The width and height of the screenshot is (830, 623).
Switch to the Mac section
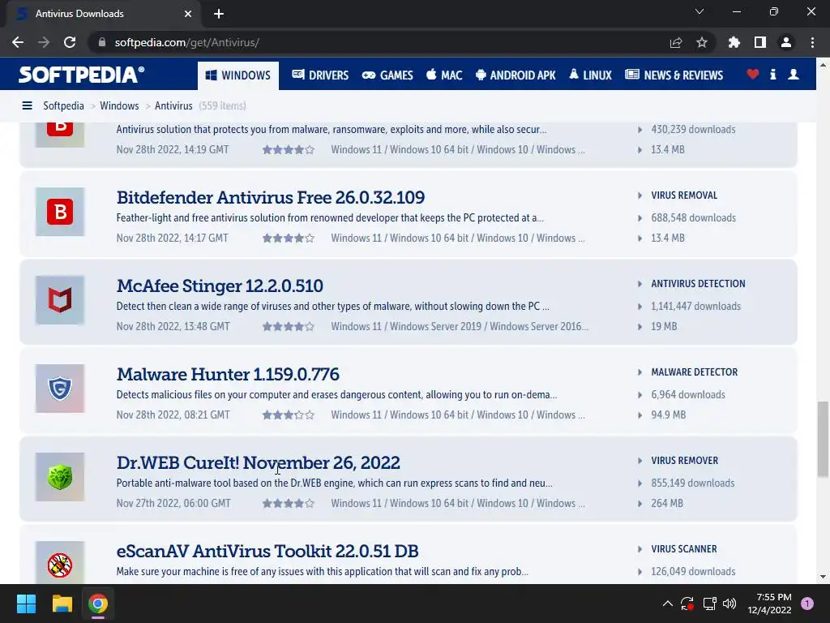(x=445, y=75)
